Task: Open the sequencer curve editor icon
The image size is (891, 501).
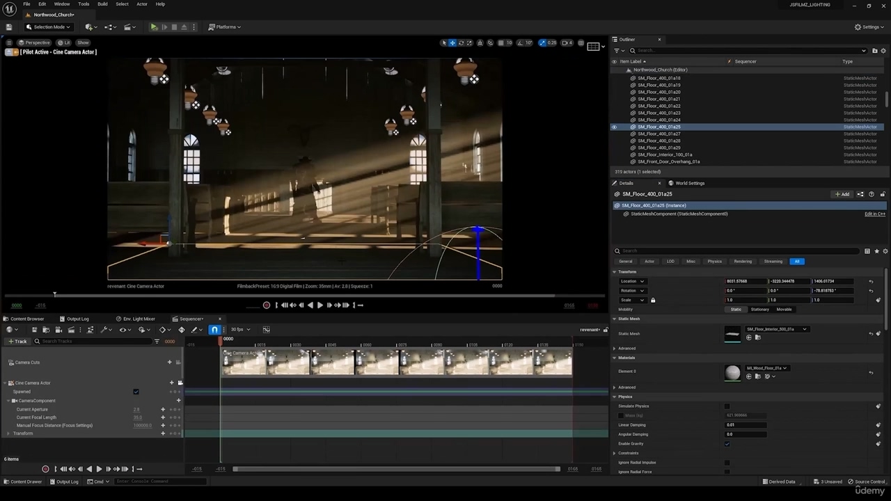Action: [x=267, y=330]
